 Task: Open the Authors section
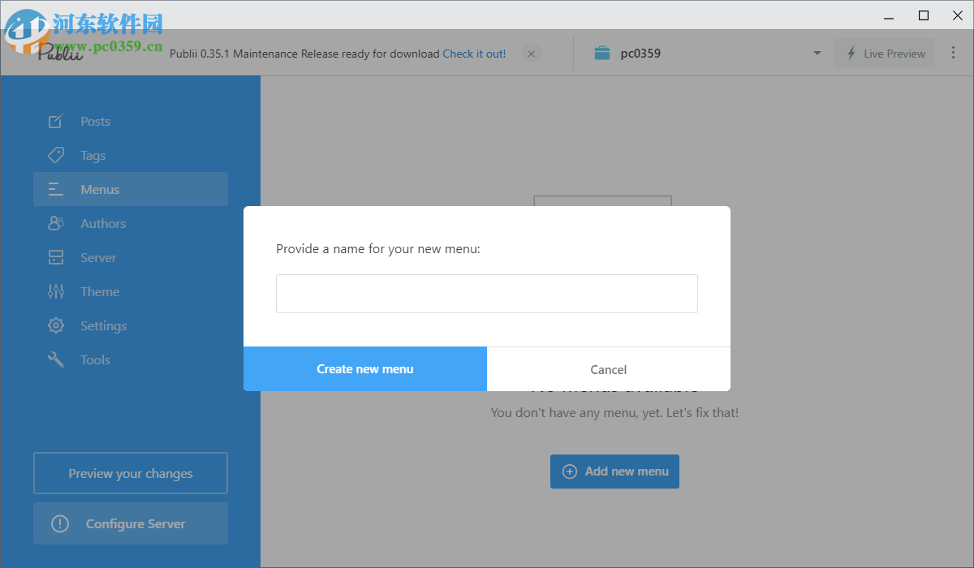131,223
